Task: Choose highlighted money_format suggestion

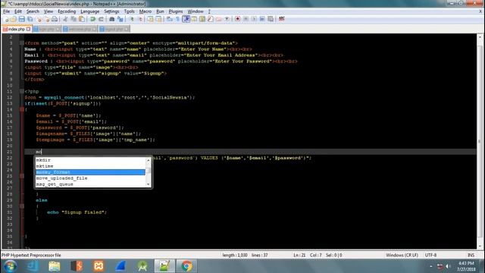Action: pyautogui.click(x=90, y=172)
